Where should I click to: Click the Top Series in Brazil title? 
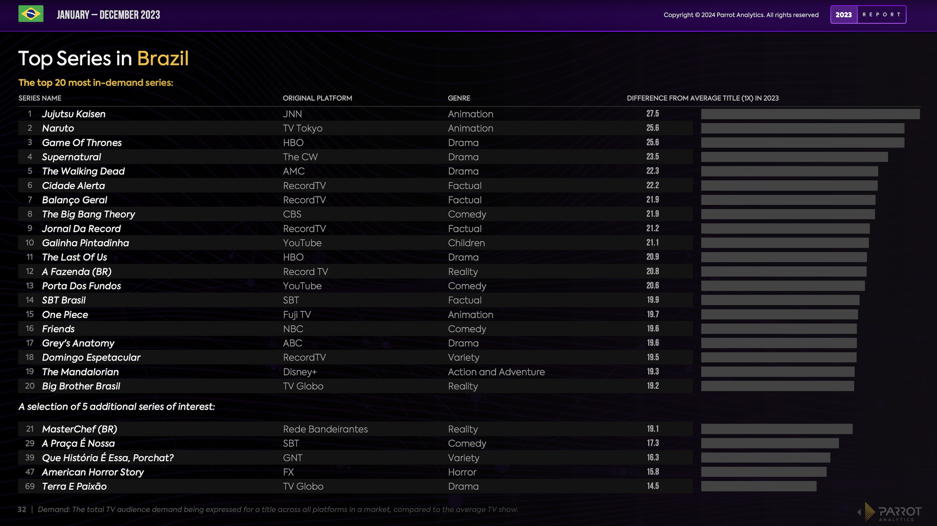[104, 58]
